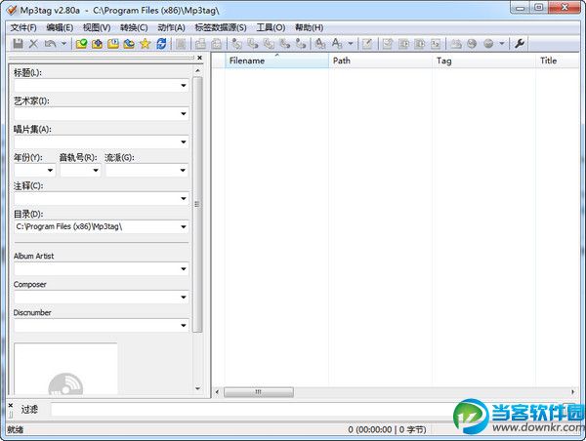Click the Auto-numbering wizard icon
This screenshot has height=441, width=586.
click(436, 44)
